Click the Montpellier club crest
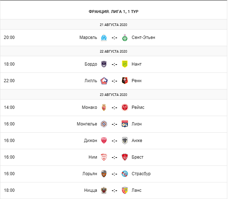 coord(104,124)
